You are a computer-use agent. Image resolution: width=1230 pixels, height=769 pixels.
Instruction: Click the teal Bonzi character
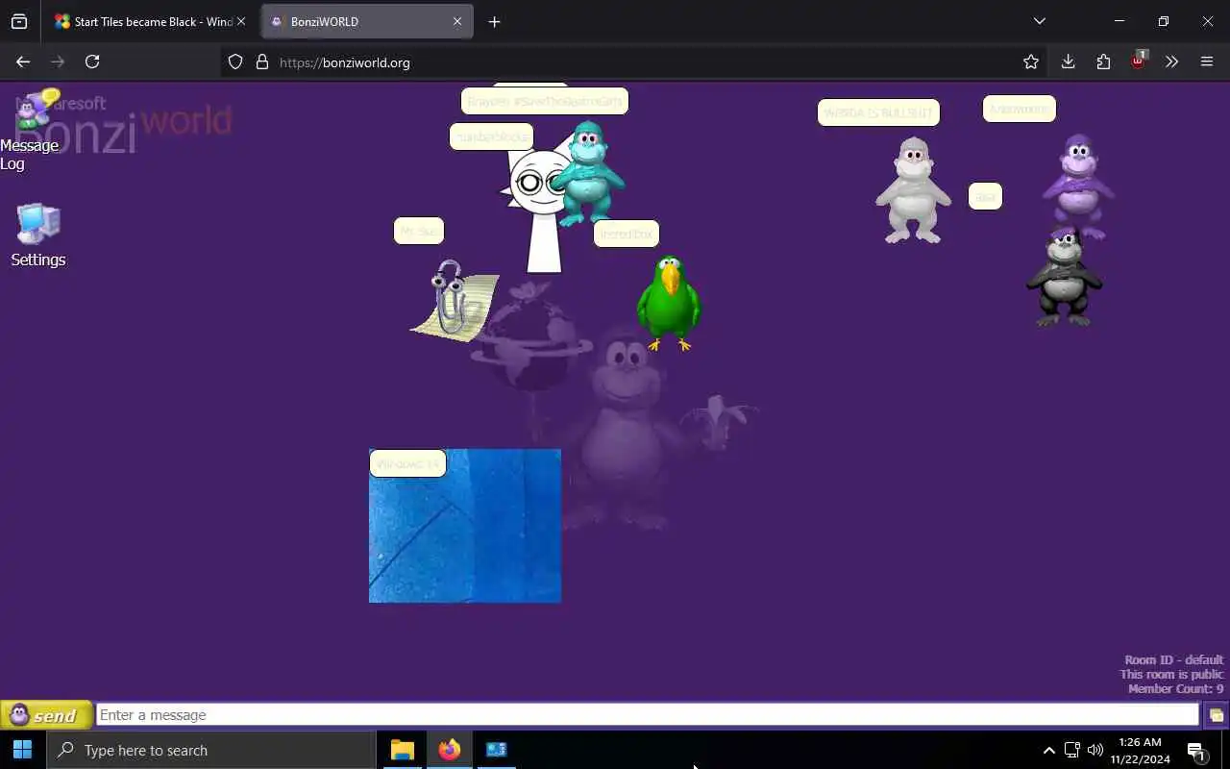[x=587, y=173]
